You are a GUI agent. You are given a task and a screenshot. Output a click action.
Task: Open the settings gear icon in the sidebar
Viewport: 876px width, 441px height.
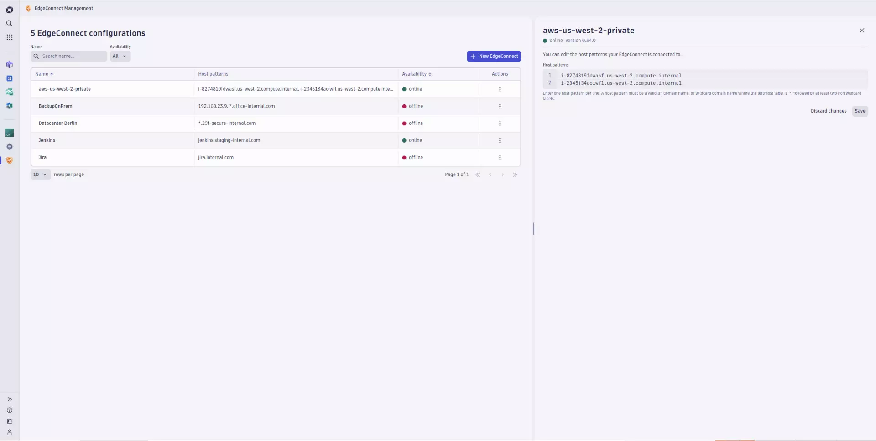pos(9,147)
